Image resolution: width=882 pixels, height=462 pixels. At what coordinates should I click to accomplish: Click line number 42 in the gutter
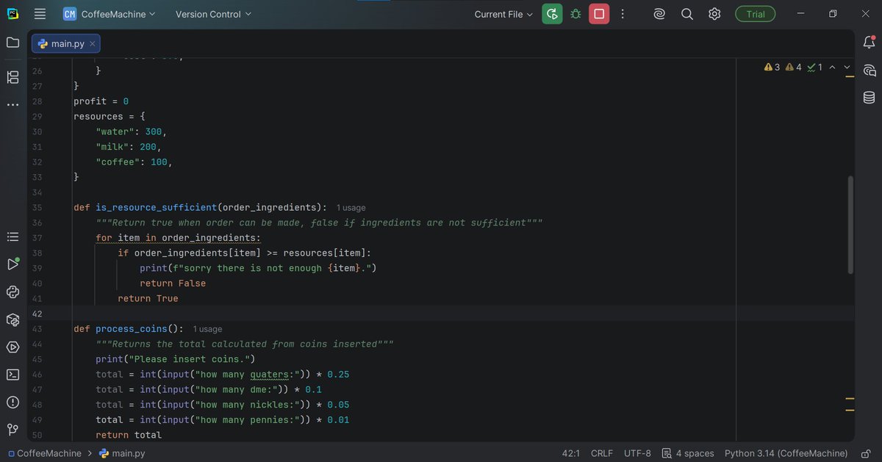click(37, 314)
